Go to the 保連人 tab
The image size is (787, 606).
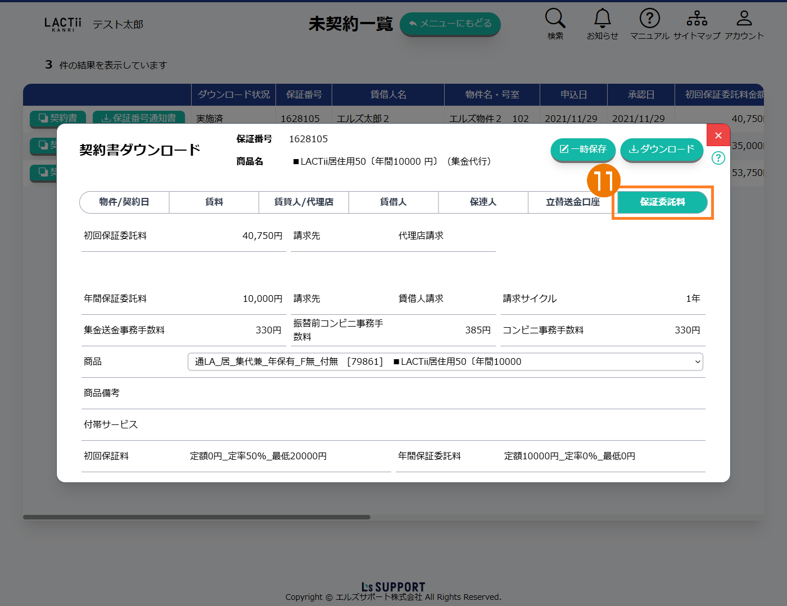coord(483,202)
